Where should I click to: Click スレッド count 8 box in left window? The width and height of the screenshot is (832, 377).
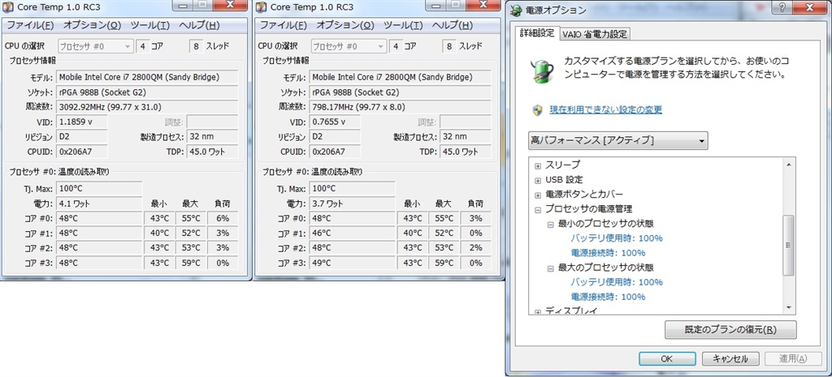197,46
